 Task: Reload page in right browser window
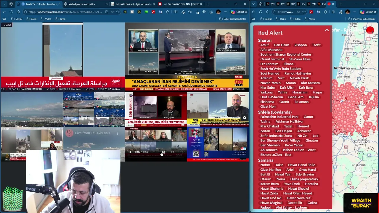(261, 12)
